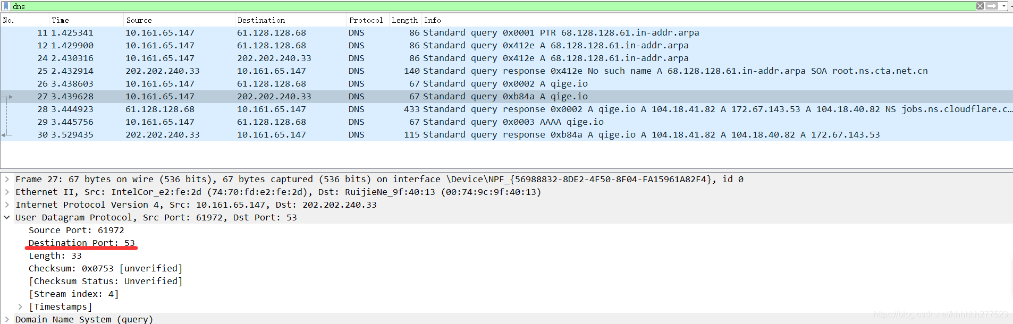Clear the dns display filter
The width and height of the screenshot is (1013, 324).
point(980,6)
